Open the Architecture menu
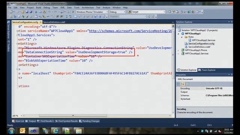The width and height of the screenshot is (240, 135). pos(87,7)
